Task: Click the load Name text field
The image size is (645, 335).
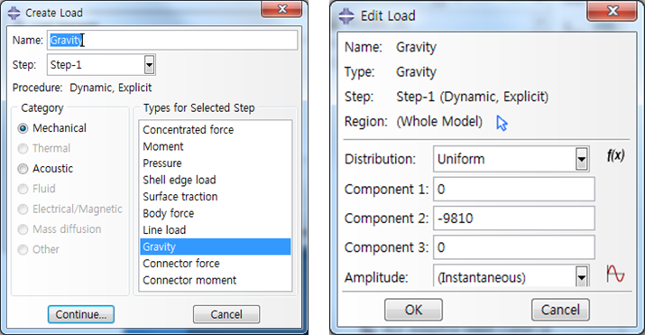Action: click(x=172, y=41)
